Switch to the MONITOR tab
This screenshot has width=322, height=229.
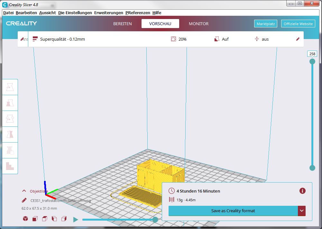pos(198,24)
